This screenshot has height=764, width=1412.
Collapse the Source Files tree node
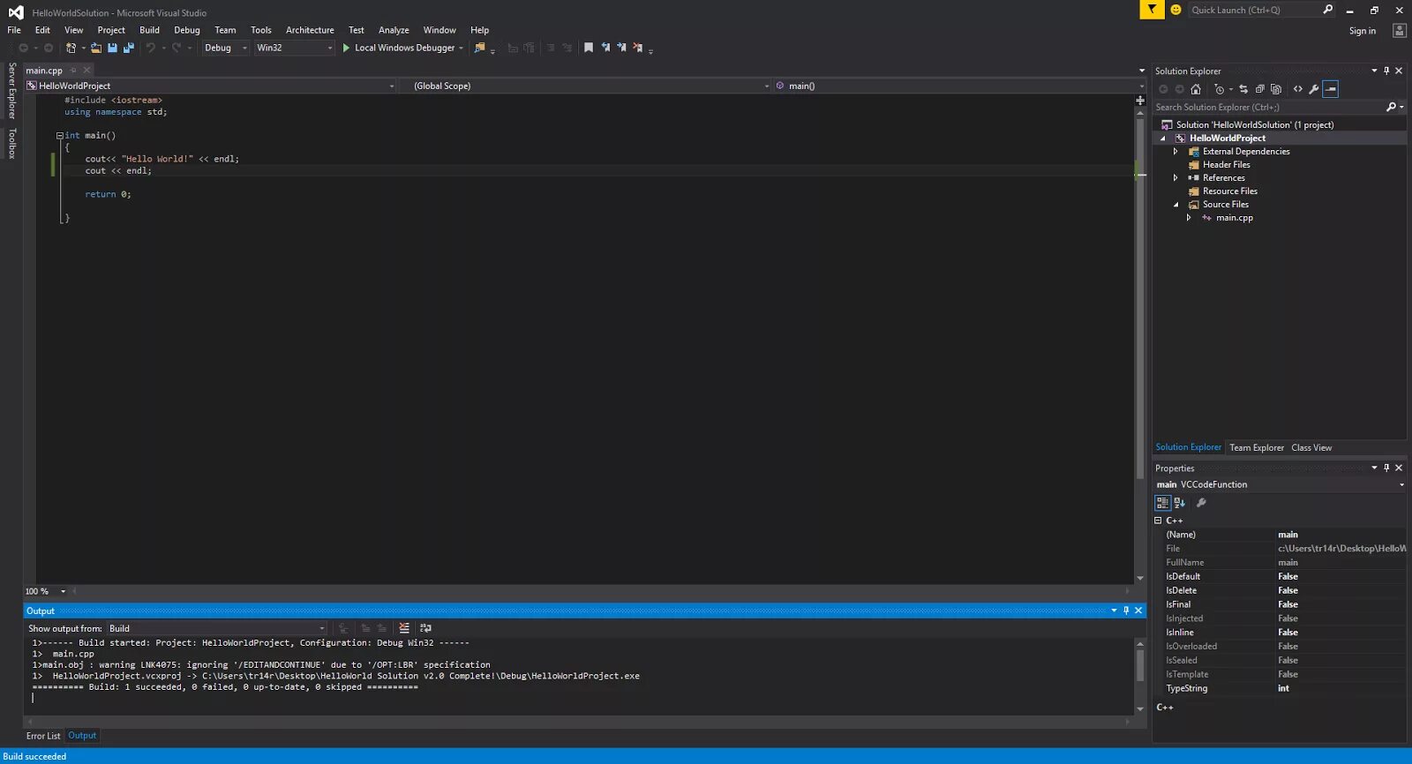click(x=1175, y=205)
